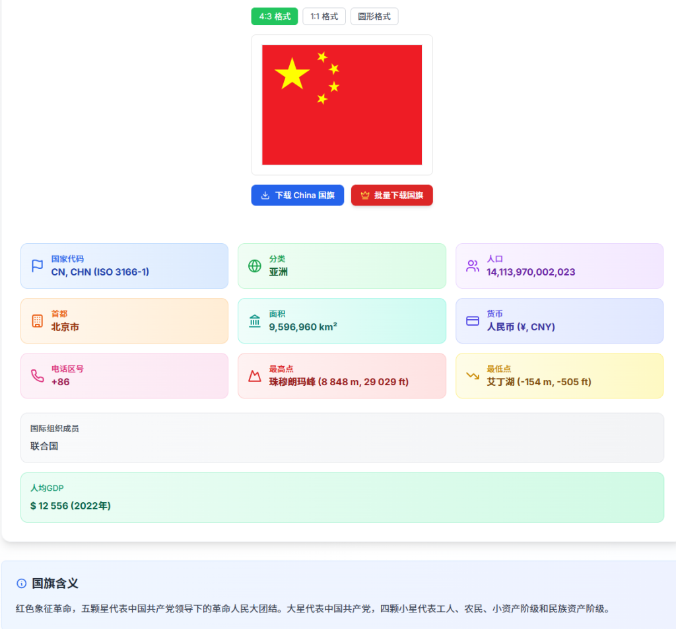This screenshot has height=629, width=676.
Task: Click the 国际组织成员 联合国 card
Action: click(342, 437)
